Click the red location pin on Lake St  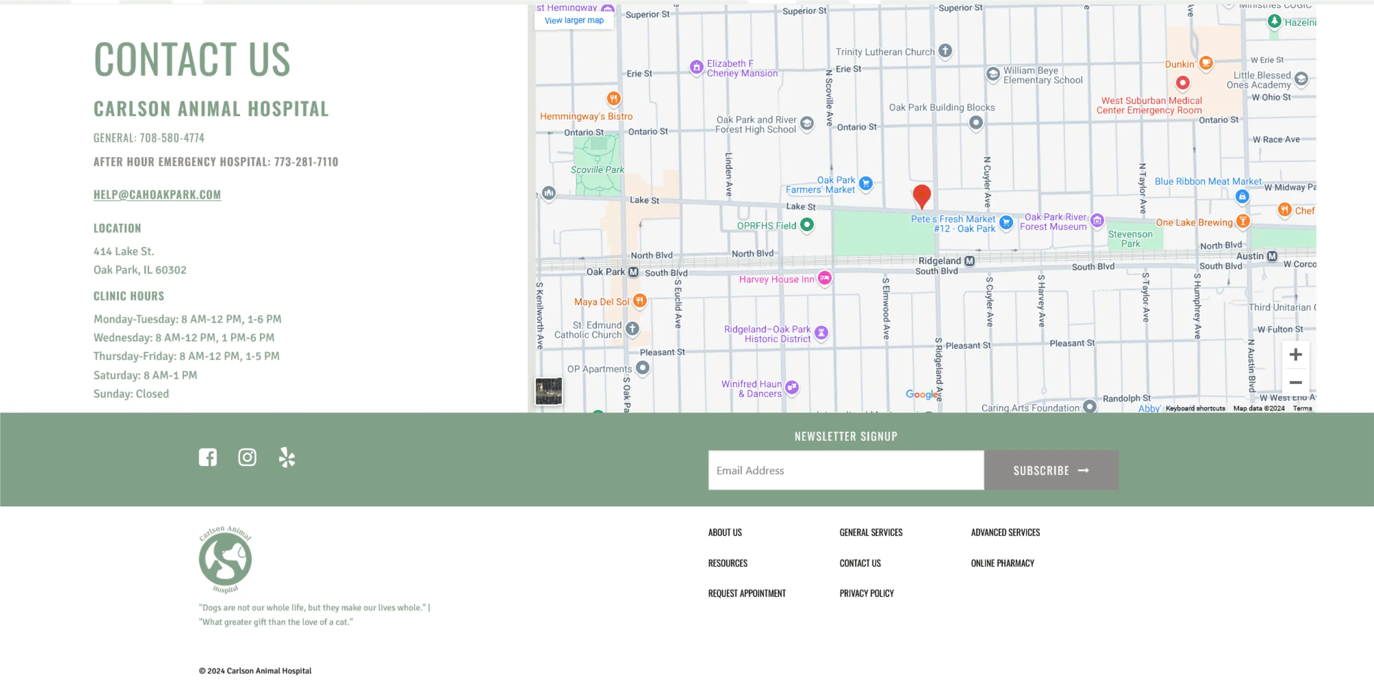pos(922,195)
